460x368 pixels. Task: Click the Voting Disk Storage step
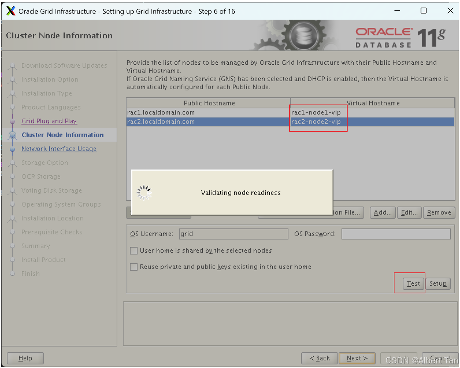[52, 191]
